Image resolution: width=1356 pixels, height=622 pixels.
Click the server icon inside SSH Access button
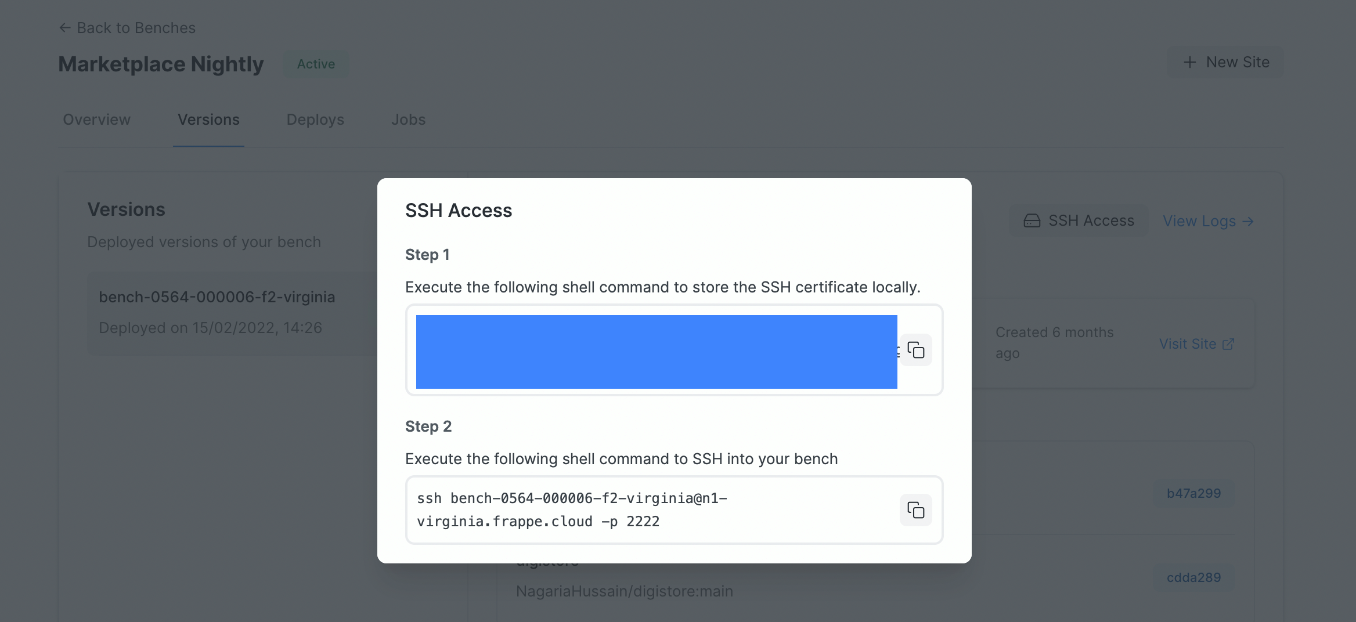click(x=1030, y=220)
